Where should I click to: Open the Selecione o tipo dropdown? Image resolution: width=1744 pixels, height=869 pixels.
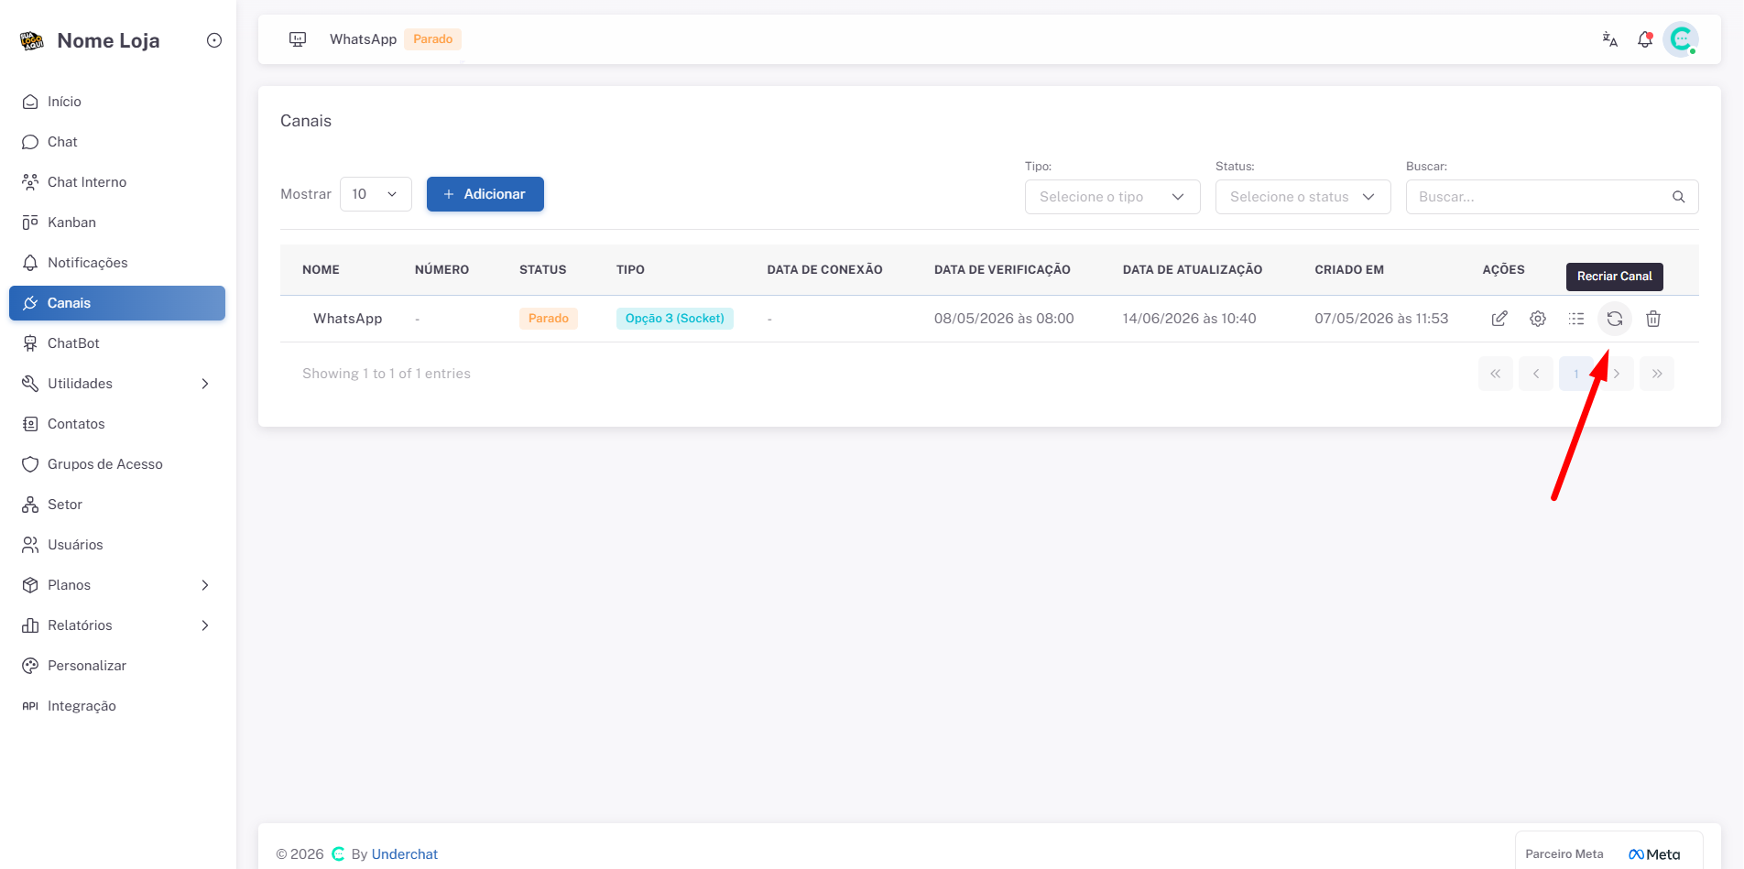coord(1112,197)
